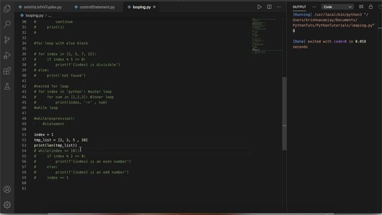Click the '# index += 1' comment line
Viewport: 382px width, 215px height.
coord(51,178)
